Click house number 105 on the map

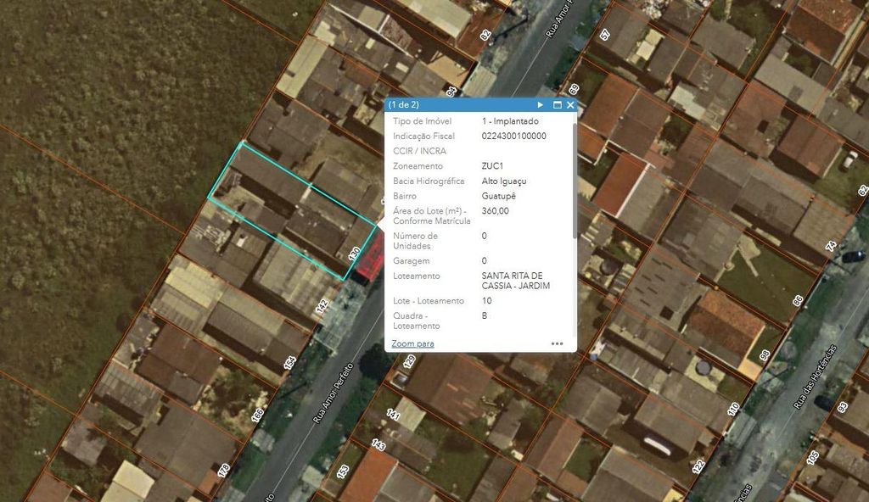(x=812, y=458)
